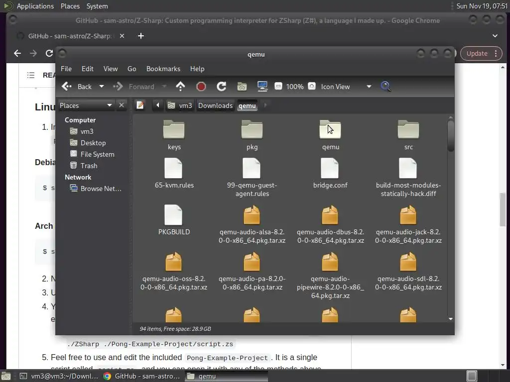Open the Places sidebar selector dropdown

[x=86, y=105]
